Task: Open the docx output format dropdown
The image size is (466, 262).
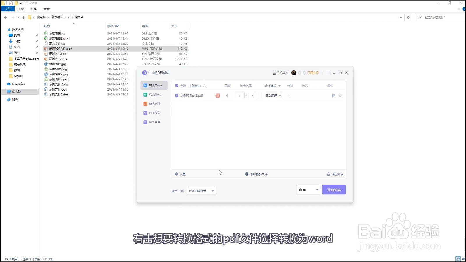Action: [x=308, y=190]
